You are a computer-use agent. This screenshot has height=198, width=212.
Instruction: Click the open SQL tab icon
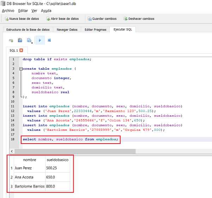[x=11, y=40]
